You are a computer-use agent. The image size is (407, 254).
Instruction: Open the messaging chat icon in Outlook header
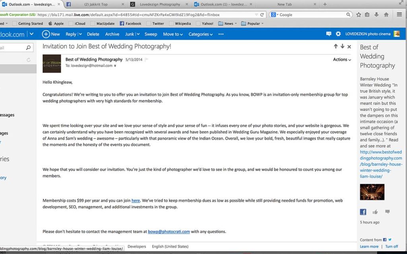[x=329, y=34]
